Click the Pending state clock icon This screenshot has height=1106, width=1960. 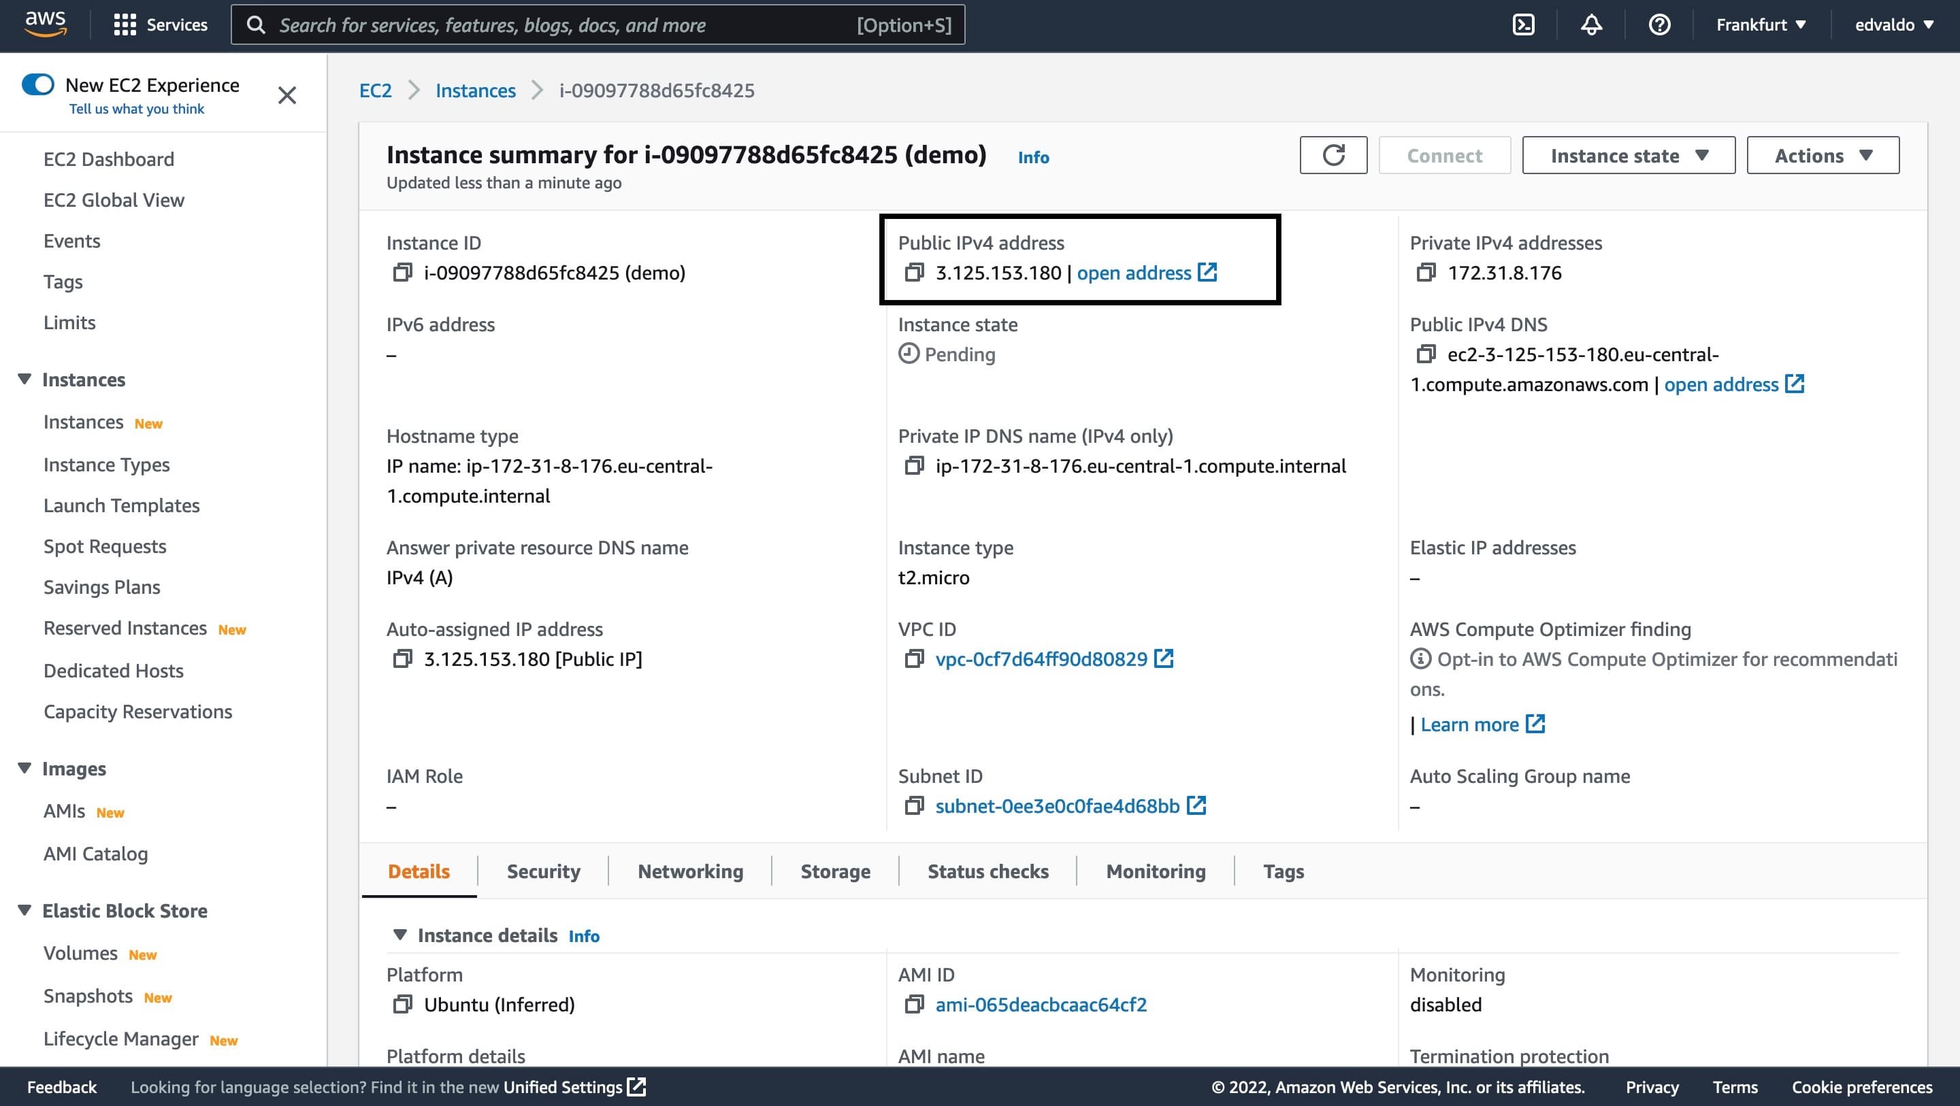909,354
